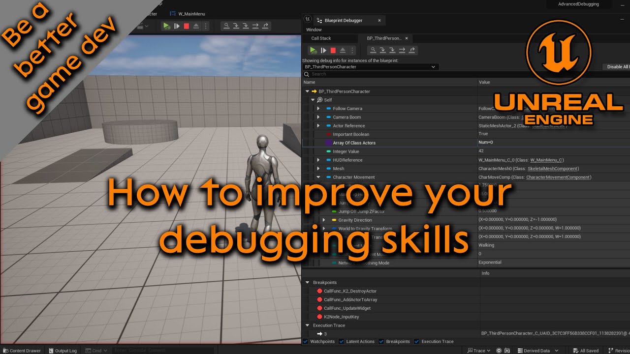The height and width of the screenshot is (354, 630).
Task: Expand the HUDReference row
Action: click(318, 160)
